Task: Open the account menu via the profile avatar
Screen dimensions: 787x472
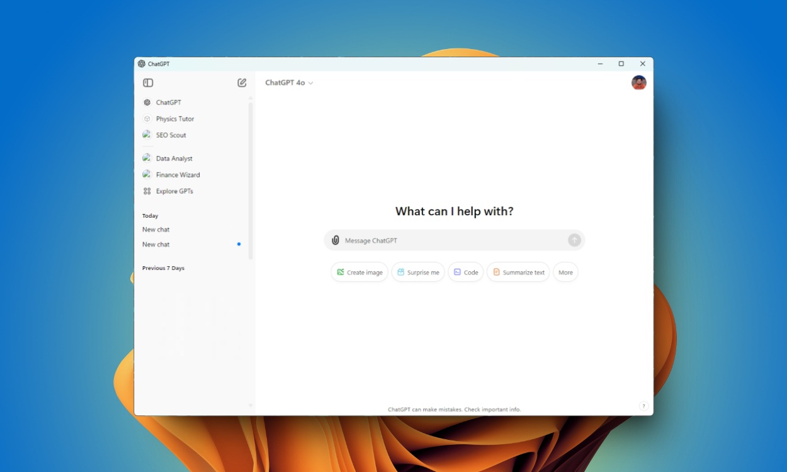Action: pyautogui.click(x=638, y=82)
